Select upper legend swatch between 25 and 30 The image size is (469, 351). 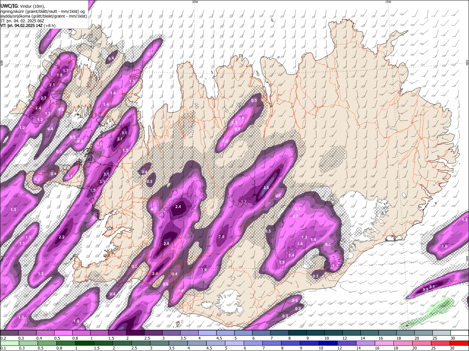pos(442,333)
